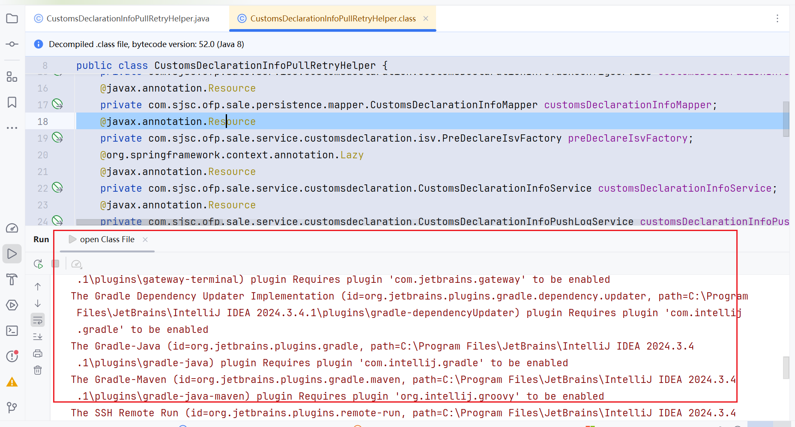Viewport: 795px width, 427px height.
Task: Click the 'Decompiled .class file' banner text
Action: click(146, 44)
